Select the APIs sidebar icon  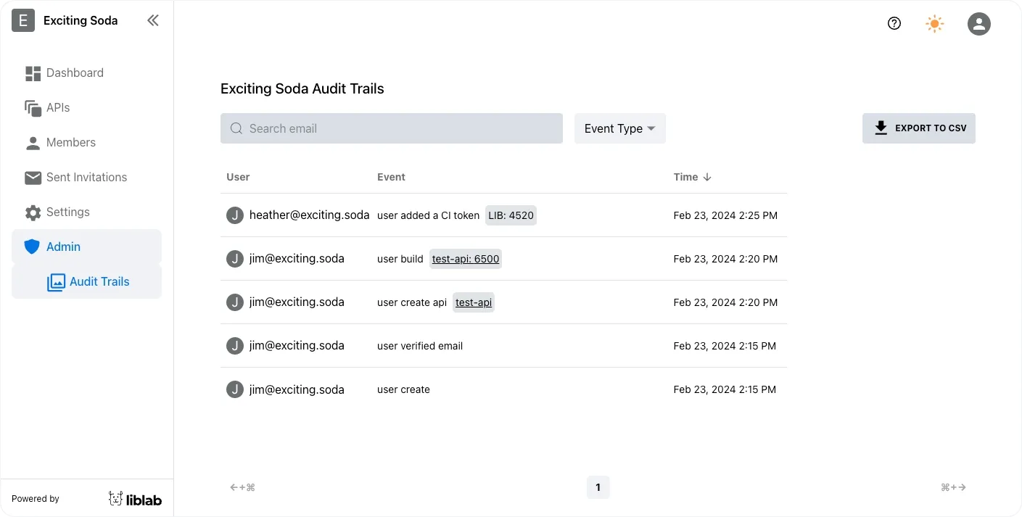point(33,107)
